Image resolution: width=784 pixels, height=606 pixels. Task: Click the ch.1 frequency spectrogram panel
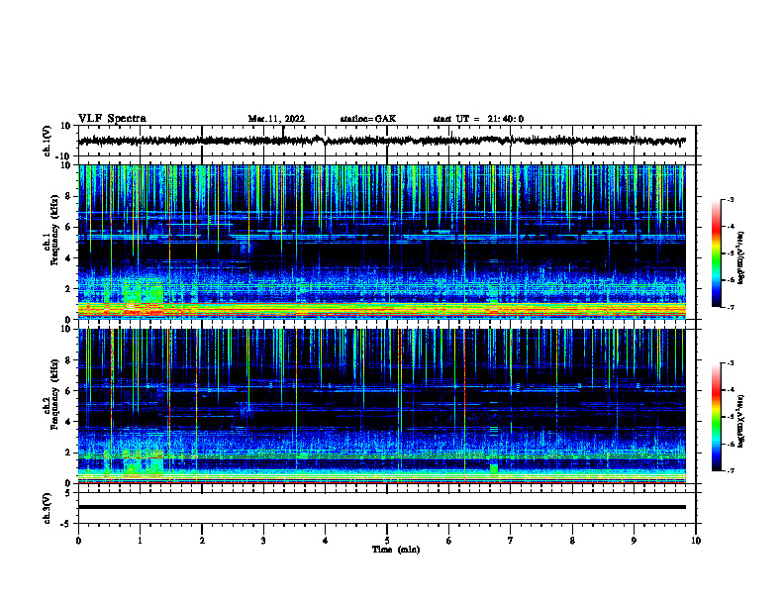coord(382,242)
